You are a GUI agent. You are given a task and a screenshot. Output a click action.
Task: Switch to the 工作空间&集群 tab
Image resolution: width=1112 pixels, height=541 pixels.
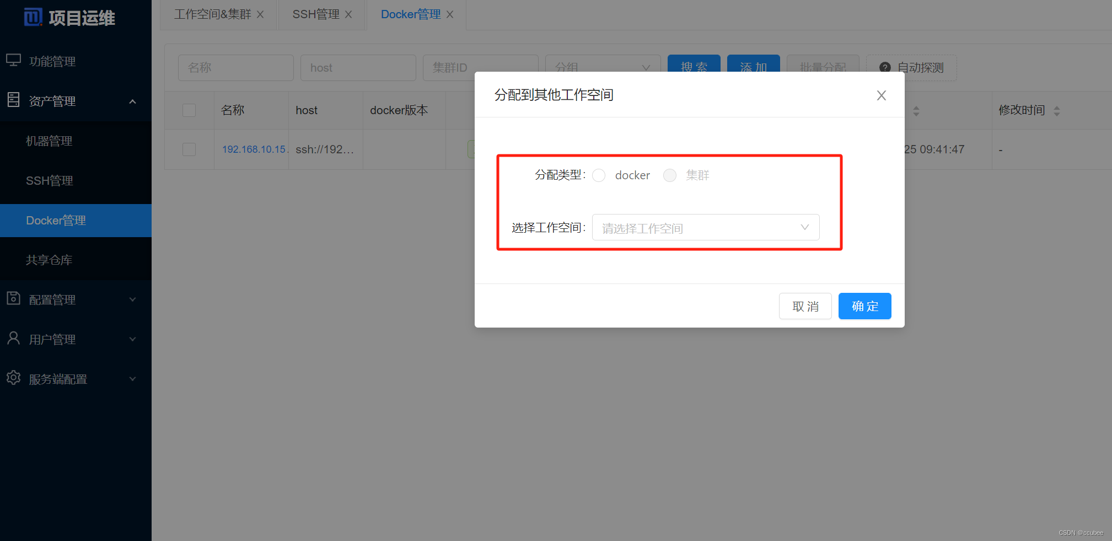coord(213,14)
